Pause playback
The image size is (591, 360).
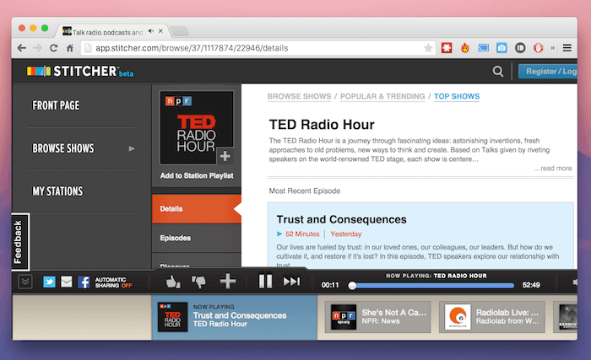pyautogui.click(x=265, y=282)
